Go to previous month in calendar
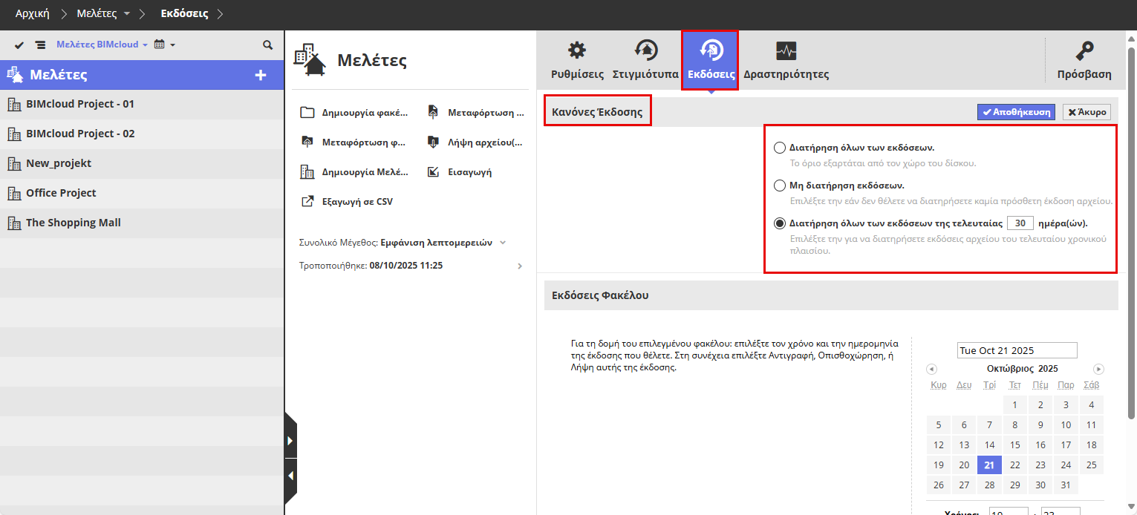 click(931, 369)
